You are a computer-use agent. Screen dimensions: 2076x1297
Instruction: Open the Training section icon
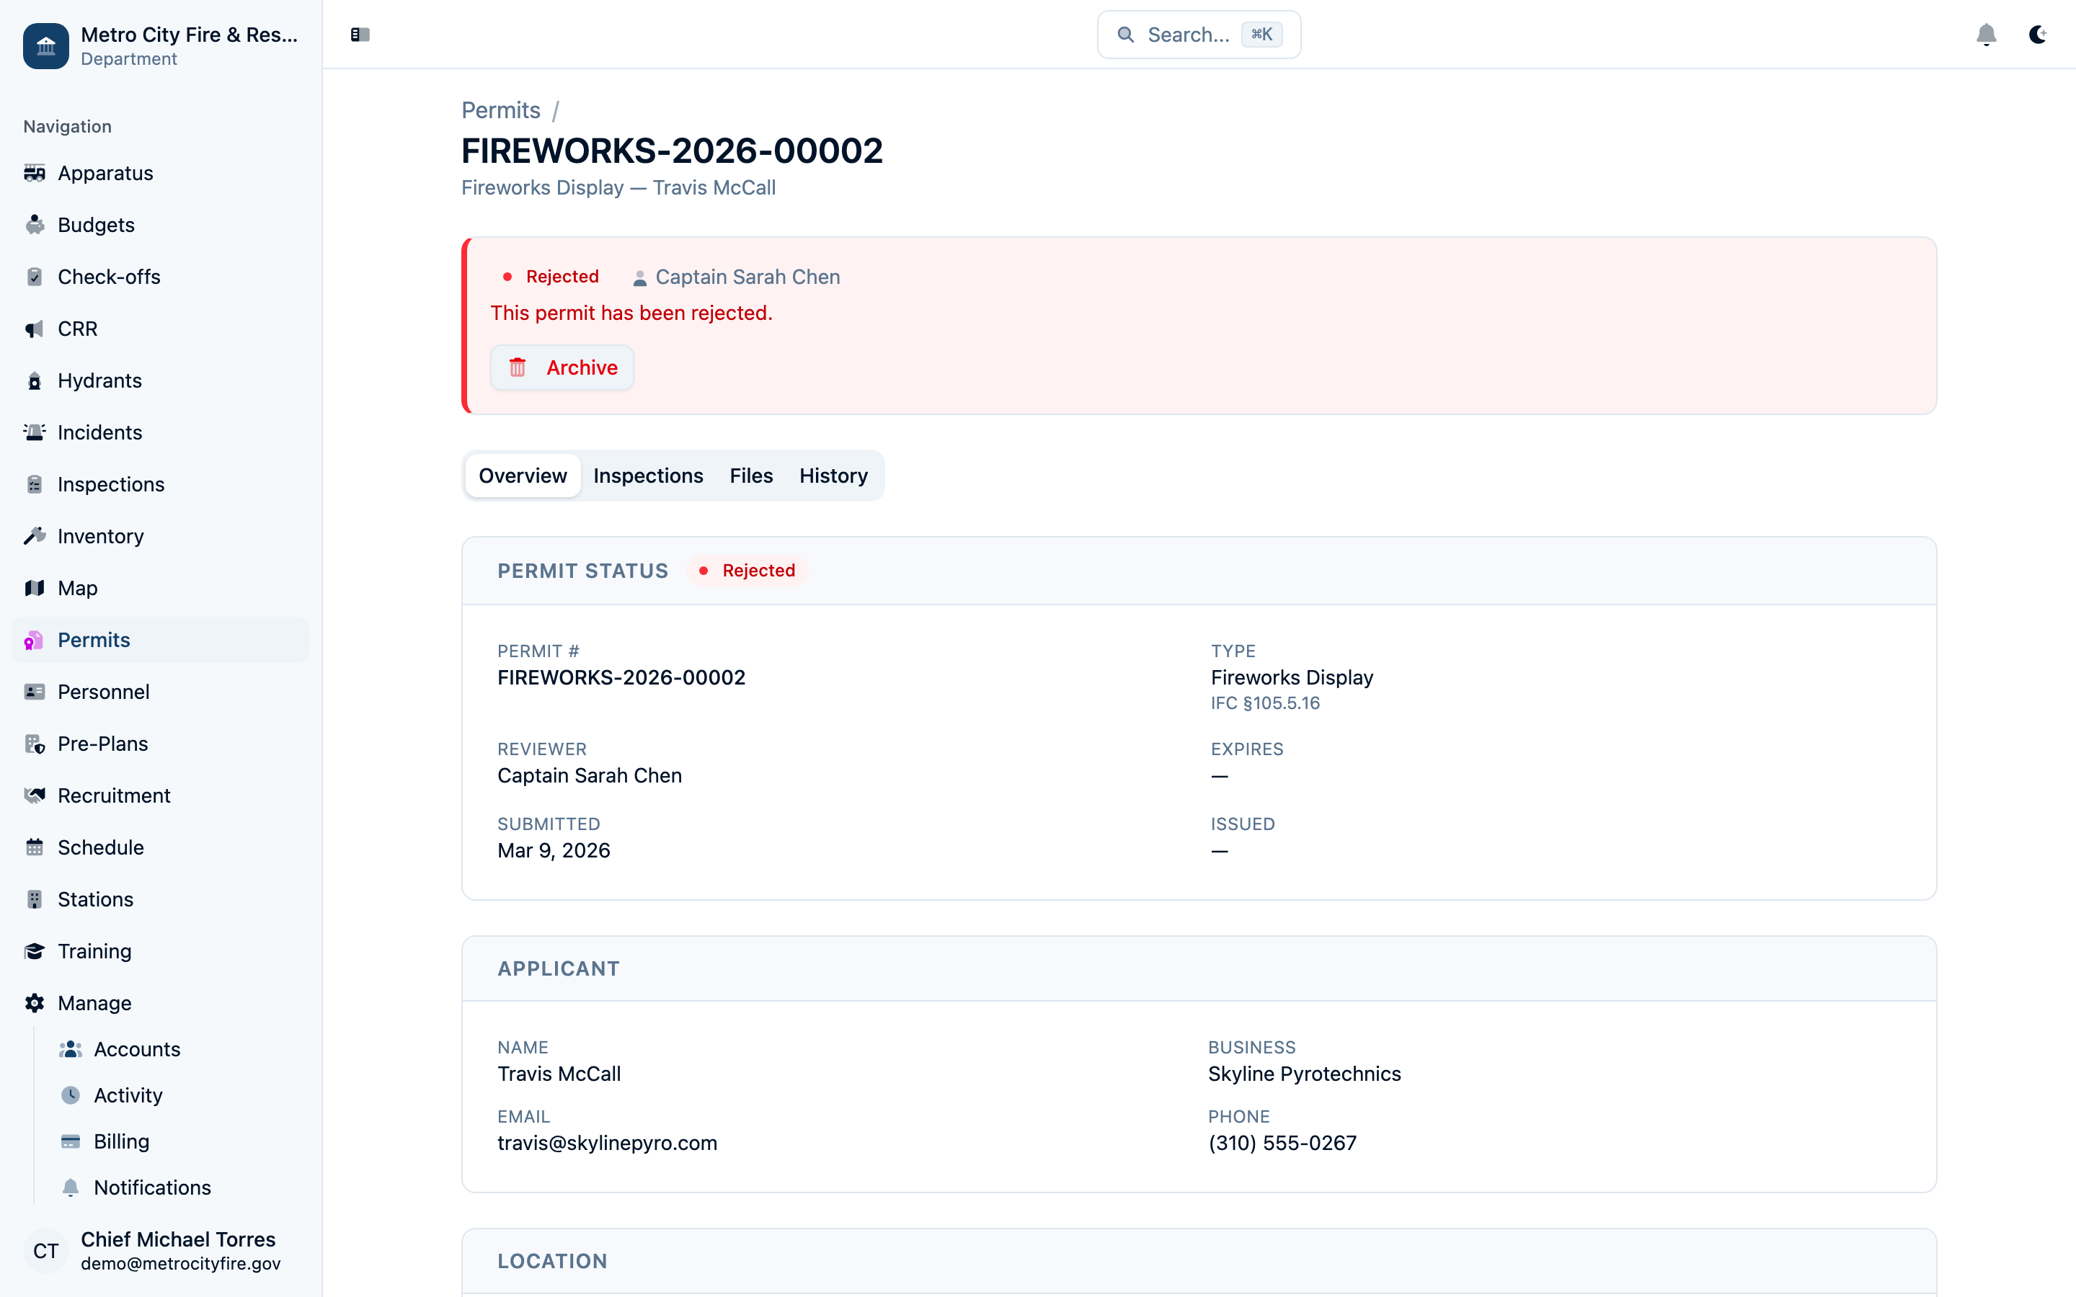coord(35,951)
